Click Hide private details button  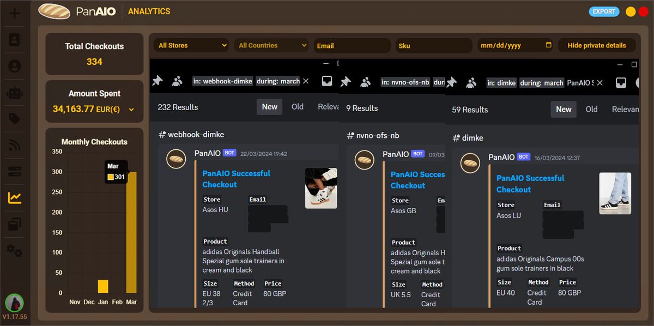(597, 45)
